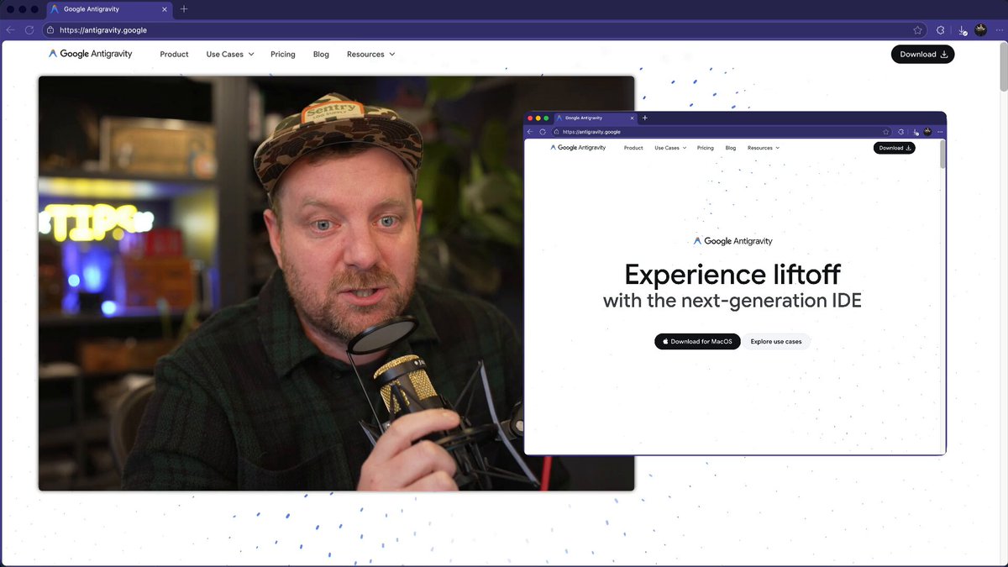Expand Use Cases dropdown on the outer page
The width and height of the screenshot is (1008, 567).
click(x=230, y=54)
